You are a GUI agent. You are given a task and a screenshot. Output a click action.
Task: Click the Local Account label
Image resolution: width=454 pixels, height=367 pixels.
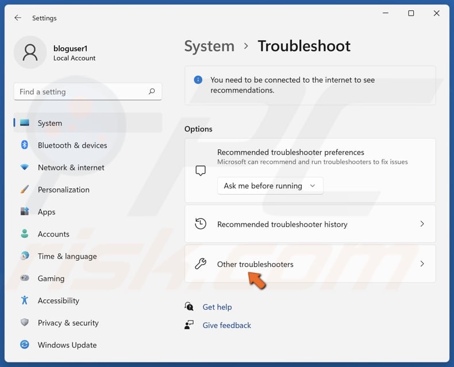(74, 58)
